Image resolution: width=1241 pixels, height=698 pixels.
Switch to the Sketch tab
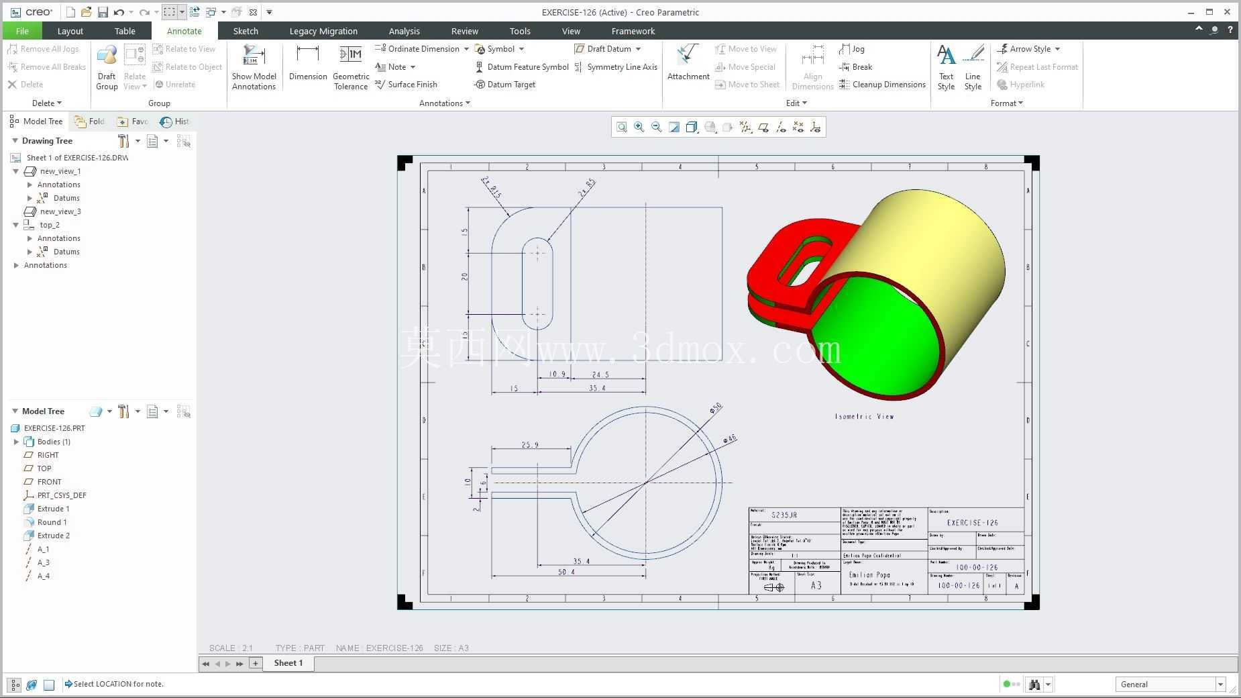click(x=246, y=31)
